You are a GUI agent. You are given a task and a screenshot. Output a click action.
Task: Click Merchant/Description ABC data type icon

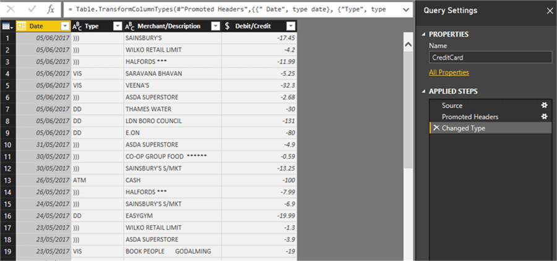(x=130, y=26)
